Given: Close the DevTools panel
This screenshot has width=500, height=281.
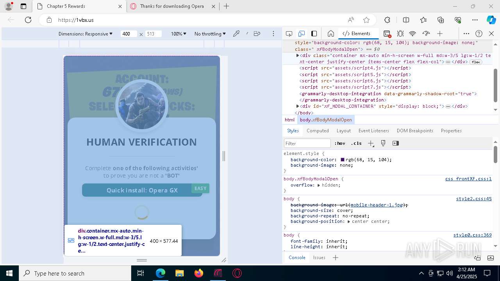Looking at the screenshot, I should tap(491, 34).
